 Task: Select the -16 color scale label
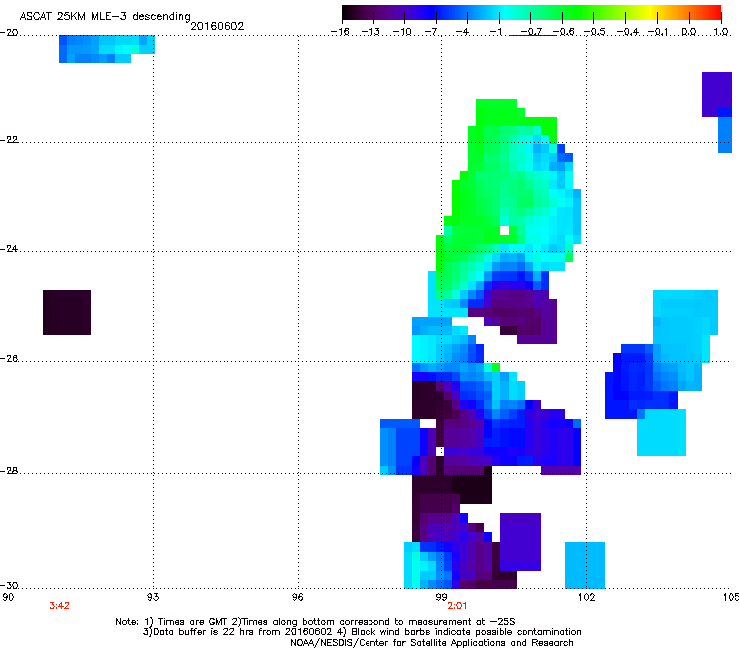pyautogui.click(x=340, y=32)
